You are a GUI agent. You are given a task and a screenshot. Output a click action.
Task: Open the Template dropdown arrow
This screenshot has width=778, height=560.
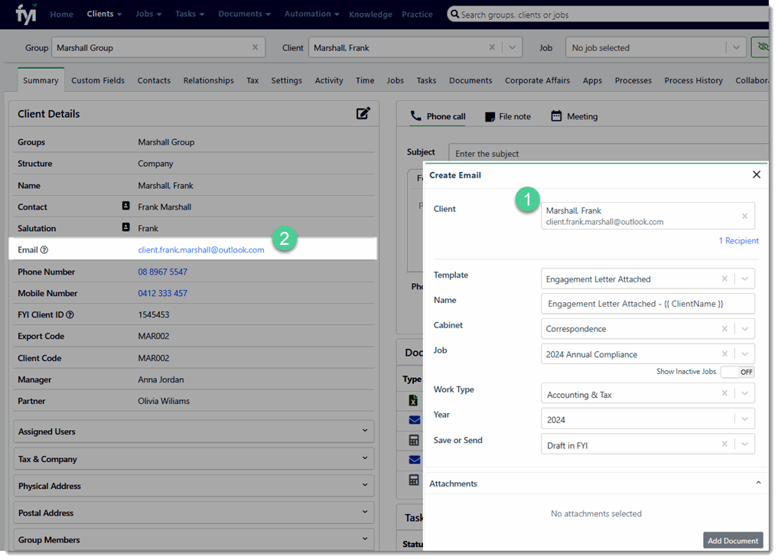[x=745, y=278]
